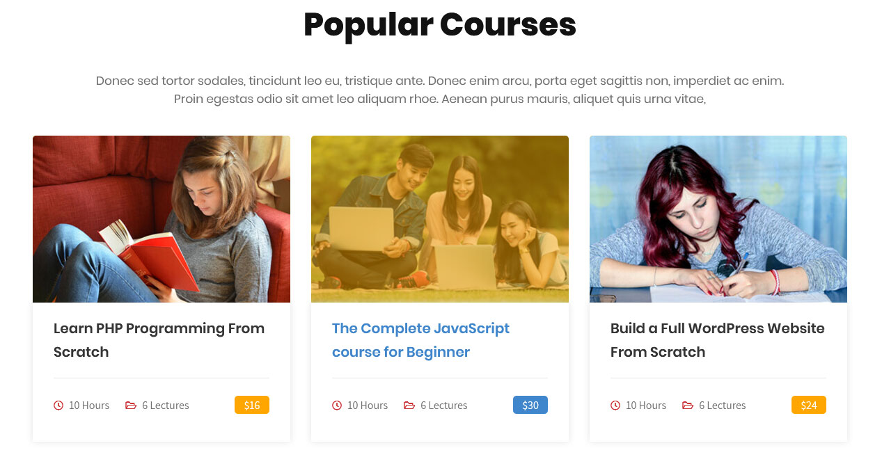Image resolution: width=882 pixels, height=457 pixels.
Task: Click the folder icon in PHP course card
Action: point(131,406)
